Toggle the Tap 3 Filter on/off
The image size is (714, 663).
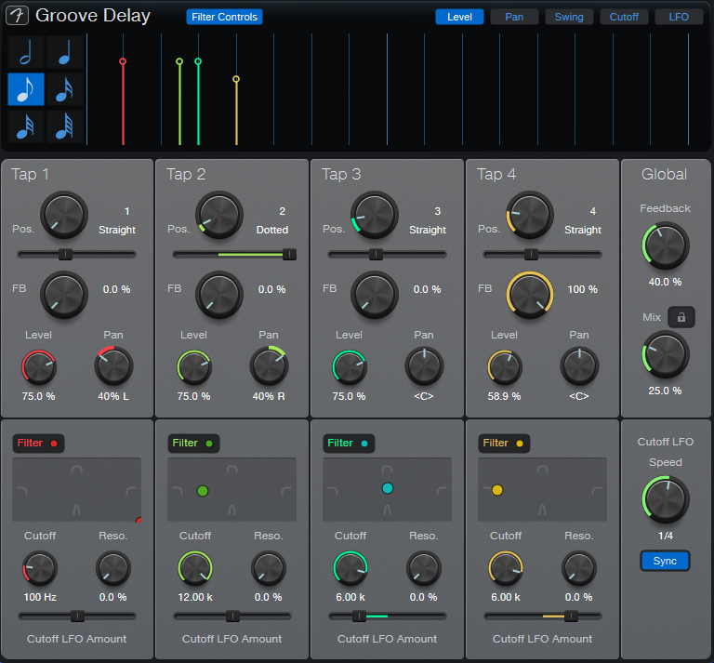(349, 444)
